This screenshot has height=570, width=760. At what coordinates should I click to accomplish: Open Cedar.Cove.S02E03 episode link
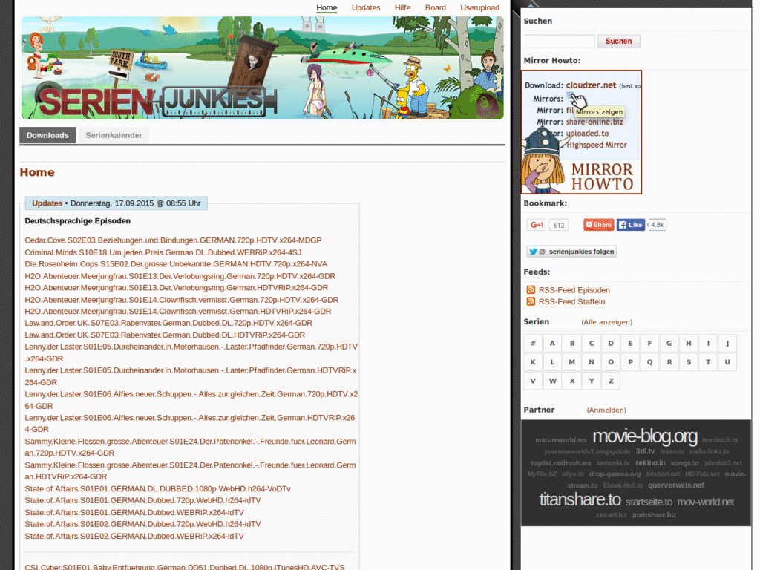click(173, 240)
